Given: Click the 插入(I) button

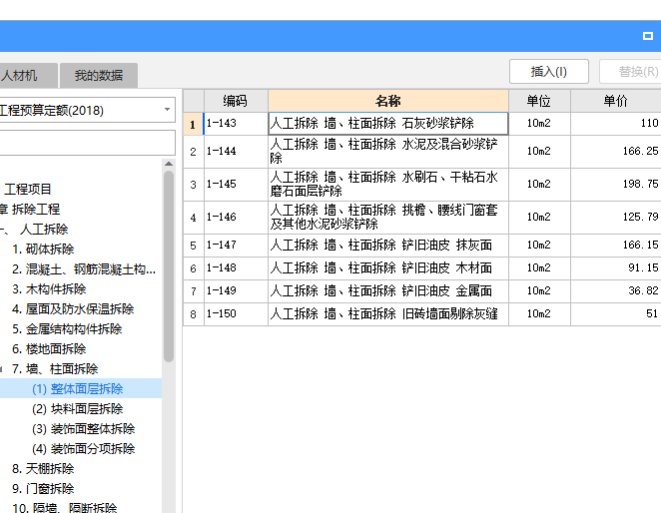Looking at the screenshot, I should click(549, 71).
